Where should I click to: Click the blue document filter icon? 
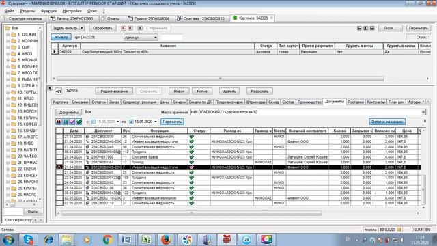click(66, 122)
